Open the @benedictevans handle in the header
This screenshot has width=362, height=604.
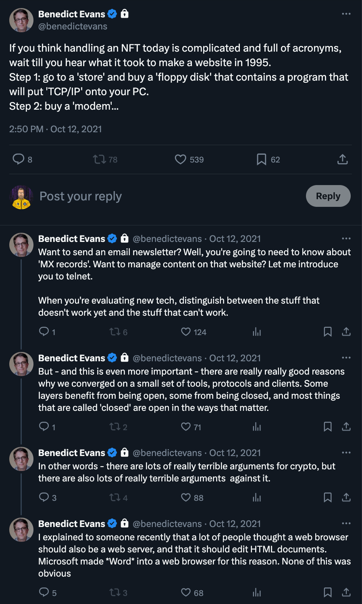[x=73, y=26]
